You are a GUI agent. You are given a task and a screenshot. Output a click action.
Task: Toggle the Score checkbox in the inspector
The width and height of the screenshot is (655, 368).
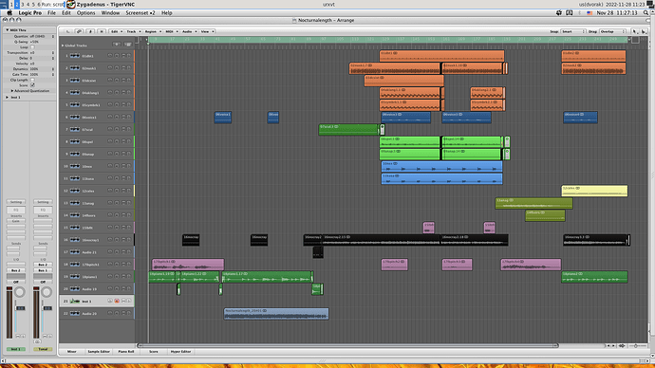[32, 85]
